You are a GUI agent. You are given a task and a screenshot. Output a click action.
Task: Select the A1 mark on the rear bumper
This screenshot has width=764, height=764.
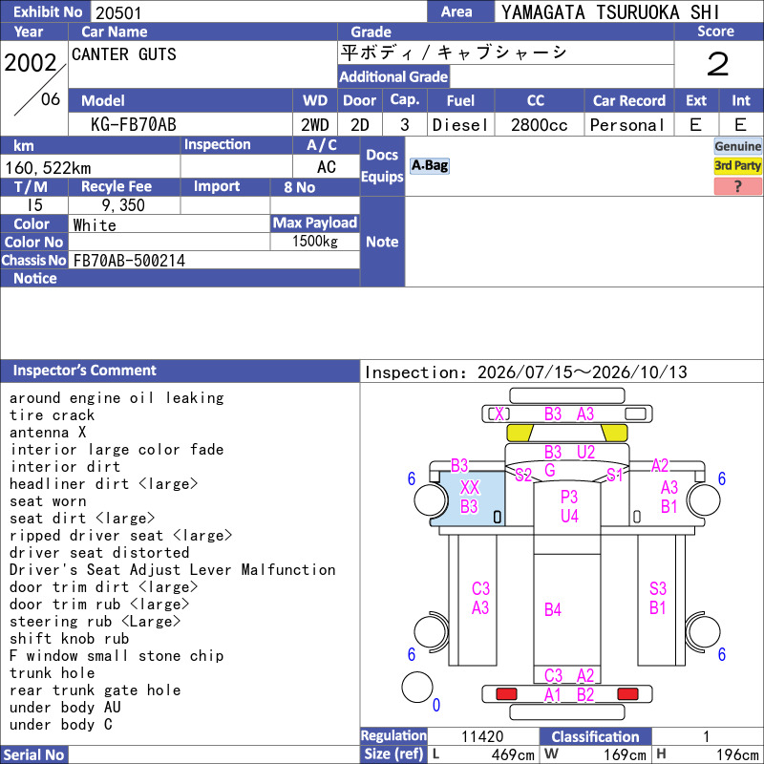tap(553, 695)
